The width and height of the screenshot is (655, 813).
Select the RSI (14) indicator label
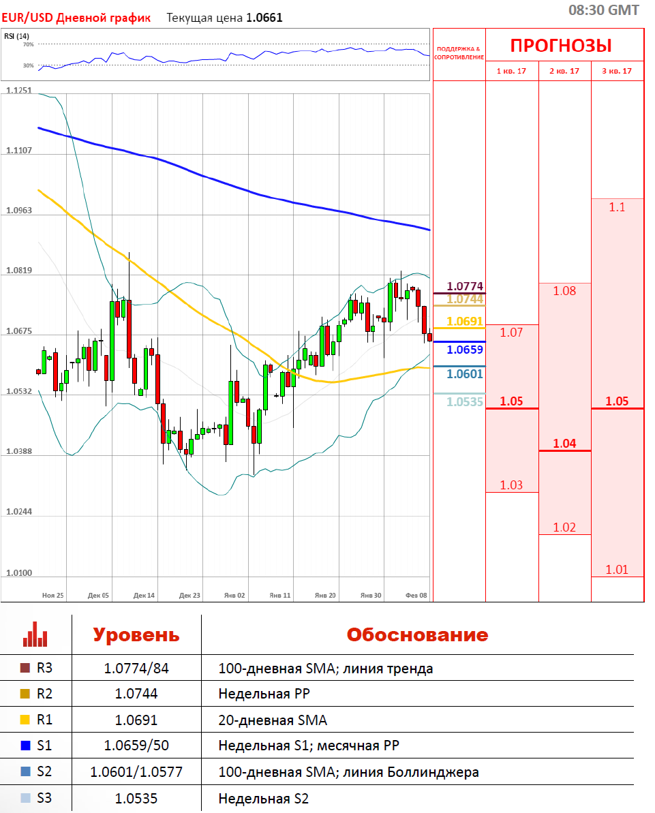(17, 36)
